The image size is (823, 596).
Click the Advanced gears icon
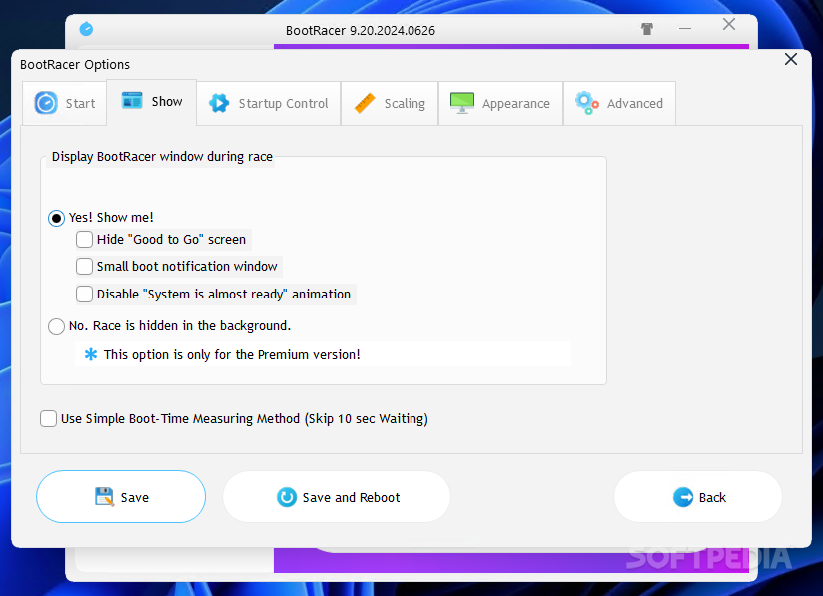[x=587, y=103]
